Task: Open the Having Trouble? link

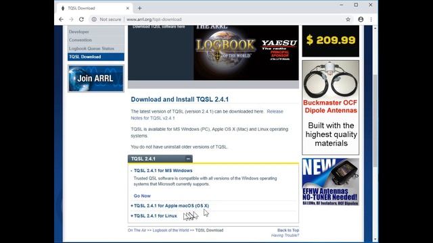Action: 285,236
